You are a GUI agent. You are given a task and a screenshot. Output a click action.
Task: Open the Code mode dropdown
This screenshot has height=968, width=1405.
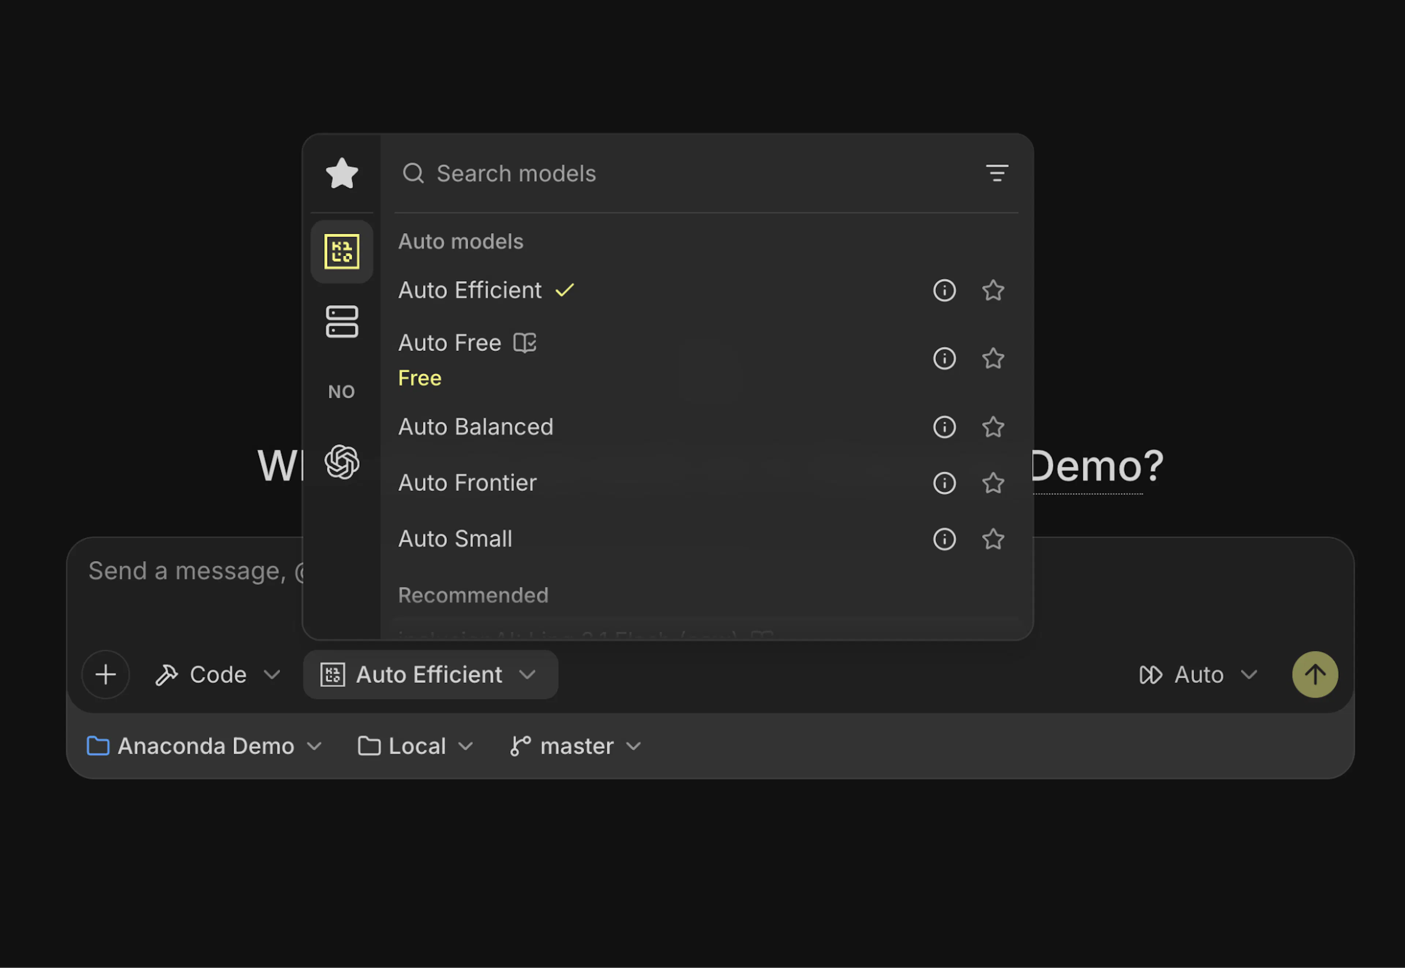point(217,675)
